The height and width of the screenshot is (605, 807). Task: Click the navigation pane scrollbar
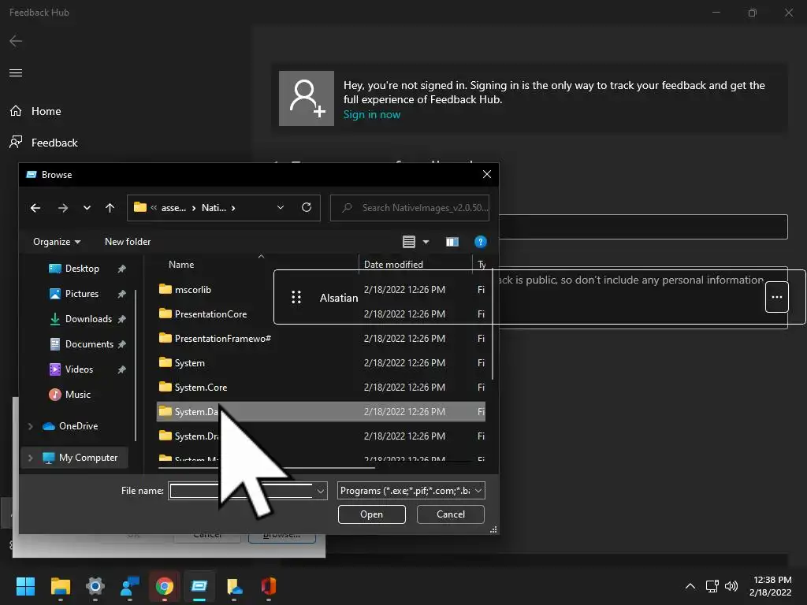click(136, 366)
